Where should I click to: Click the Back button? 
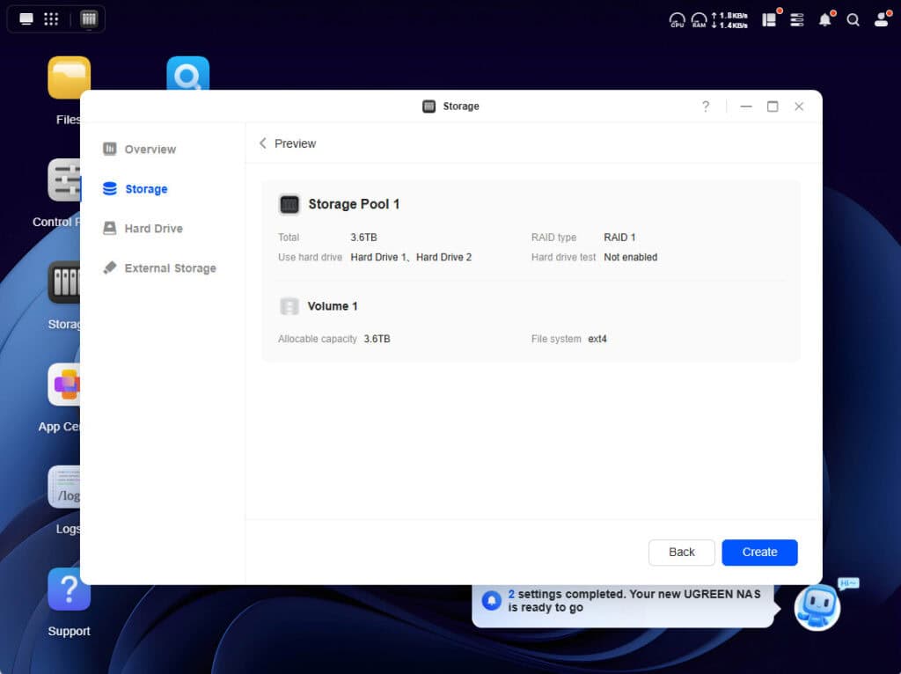[681, 553]
